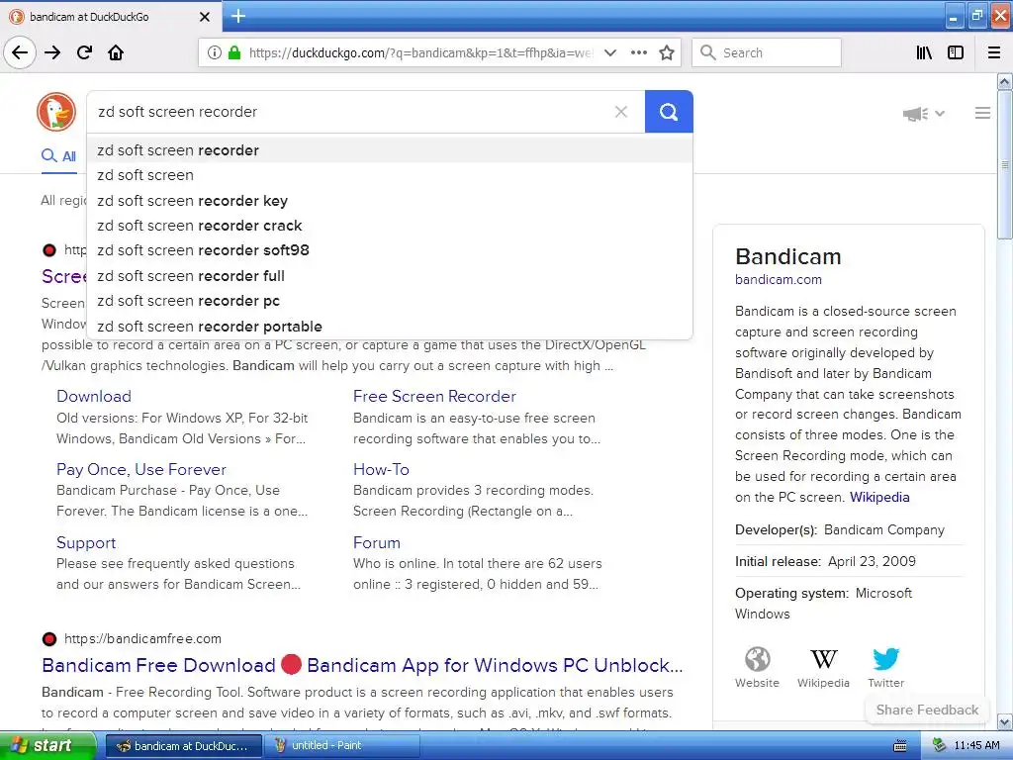Click the https://bandicamfree.com URL
The width and height of the screenshot is (1013, 760).
pyautogui.click(x=142, y=639)
